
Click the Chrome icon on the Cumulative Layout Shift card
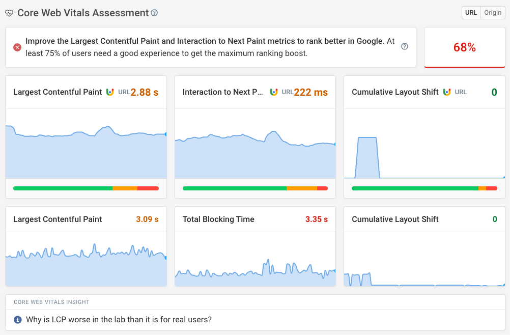(447, 92)
